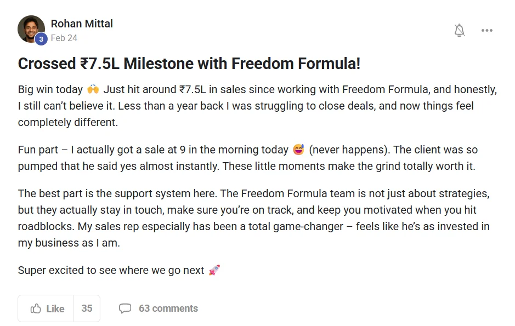
Task: Open the three-dot more options menu
Action: (x=487, y=31)
